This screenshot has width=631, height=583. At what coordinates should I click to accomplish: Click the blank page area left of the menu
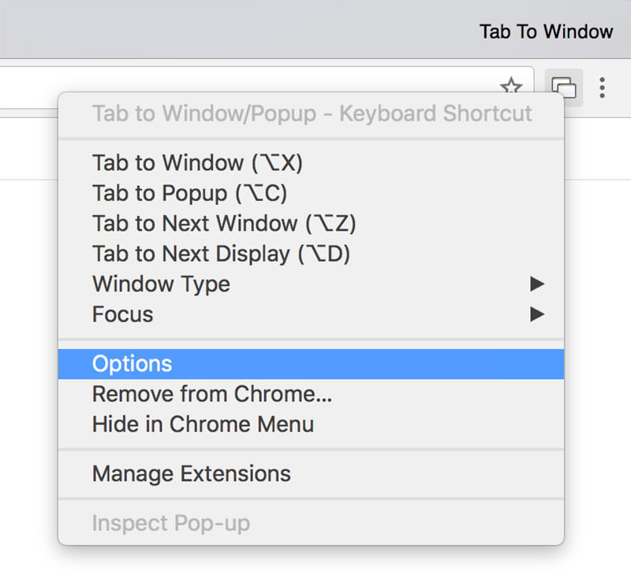click(28, 315)
